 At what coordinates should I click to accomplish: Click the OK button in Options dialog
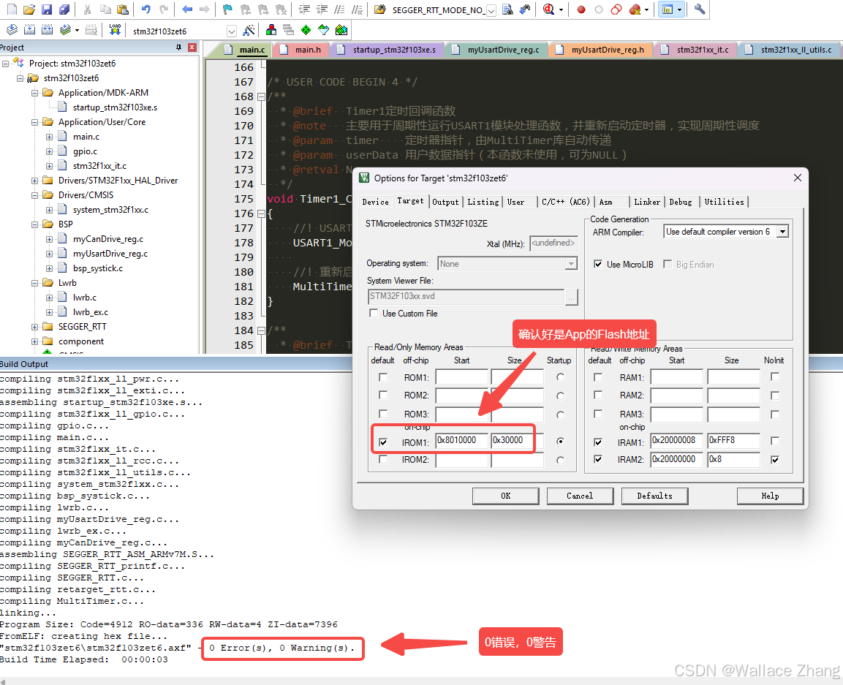point(505,496)
